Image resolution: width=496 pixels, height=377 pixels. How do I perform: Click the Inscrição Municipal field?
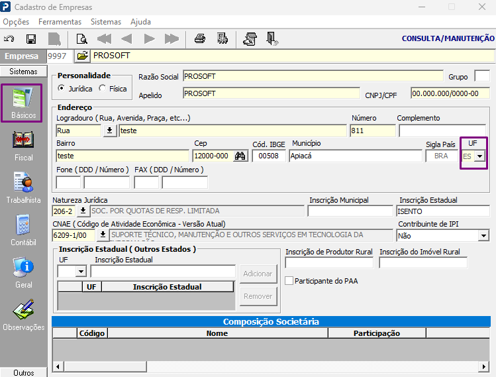click(x=350, y=211)
